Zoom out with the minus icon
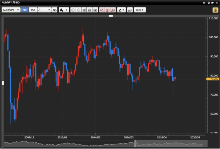Viewport: 220px width, 149px height. [78, 10]
